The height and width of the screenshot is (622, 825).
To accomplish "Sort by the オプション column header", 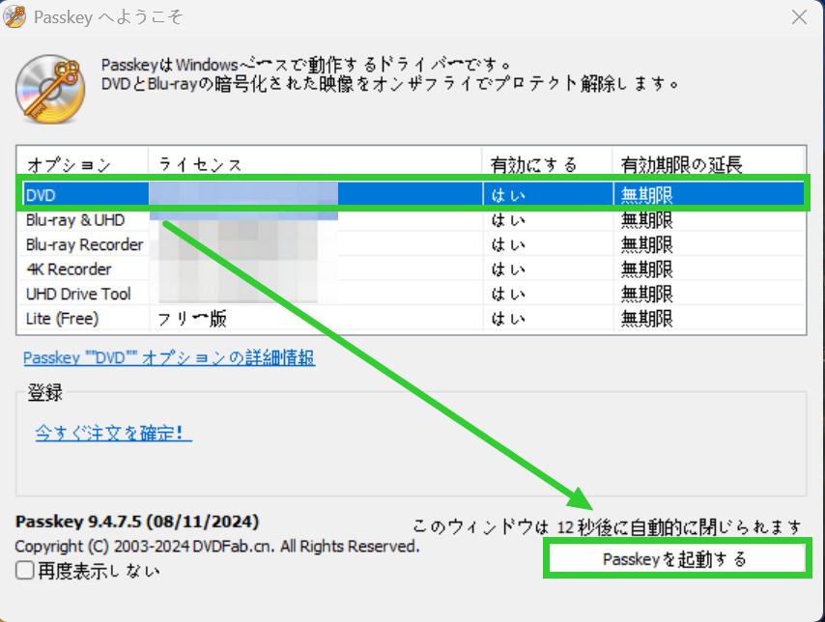I will 83,164.
